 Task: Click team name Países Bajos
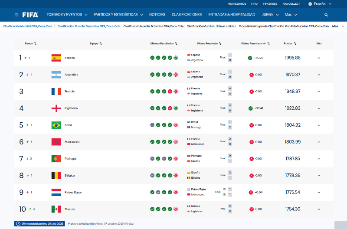(x=73, y=193)
